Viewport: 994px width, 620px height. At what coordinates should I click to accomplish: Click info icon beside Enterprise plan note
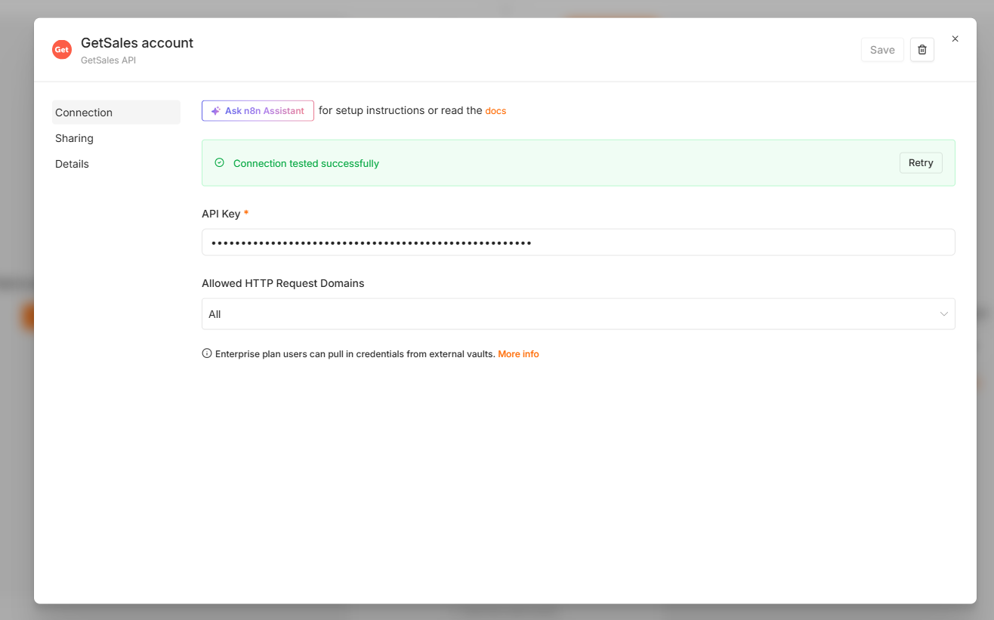click(207, 353)
